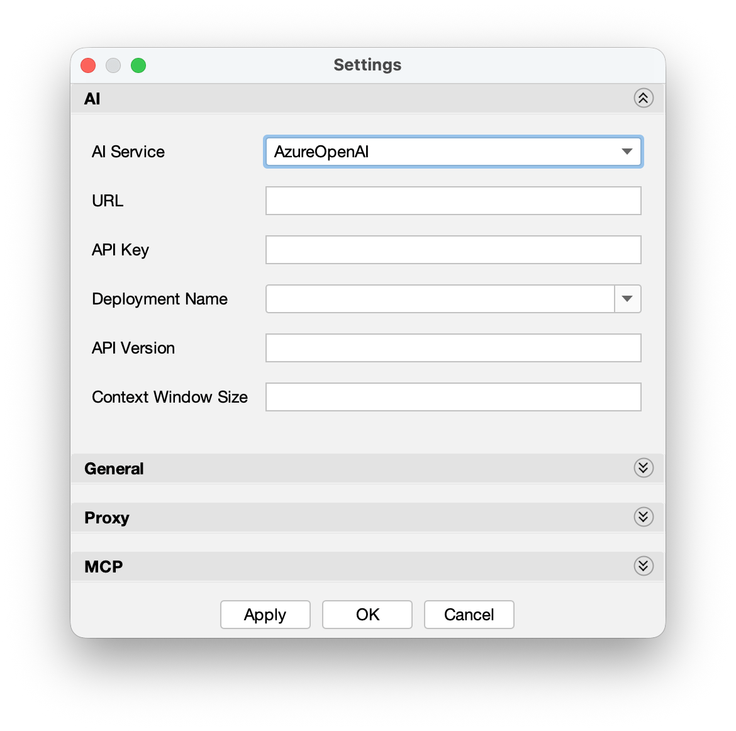Image resolution: width=736 pixels, height=731 pixels.
Task: Open Deployment Name dropdown arrow
Action: pos(628,299)
